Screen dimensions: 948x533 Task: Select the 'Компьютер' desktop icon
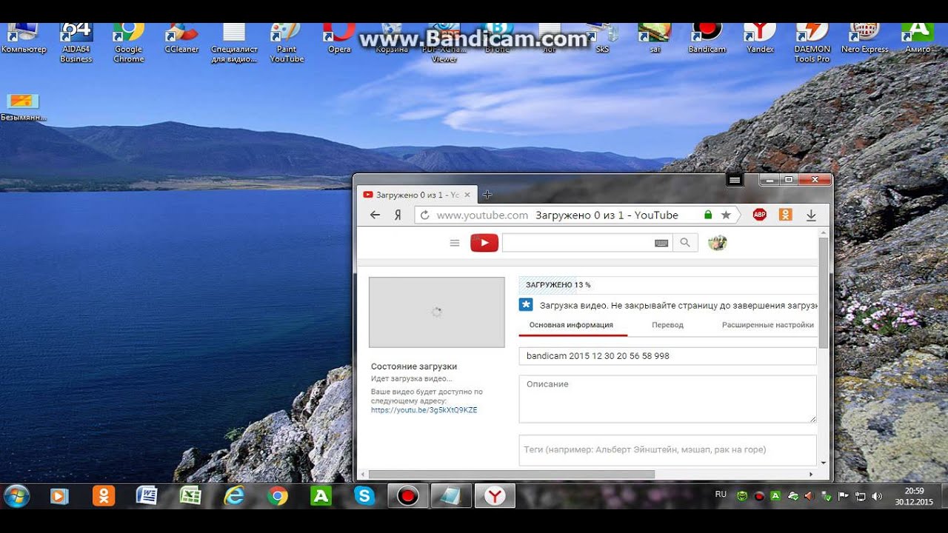[23, 38]
